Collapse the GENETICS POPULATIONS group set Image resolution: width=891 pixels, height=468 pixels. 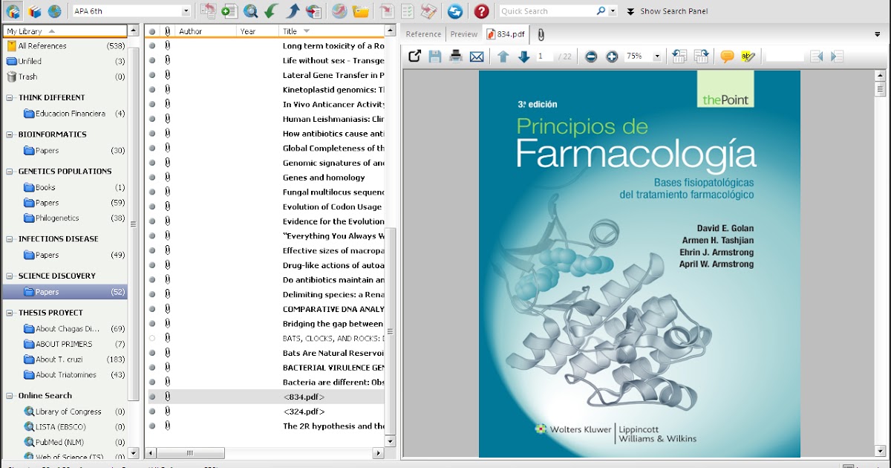[x=10, y=172]
